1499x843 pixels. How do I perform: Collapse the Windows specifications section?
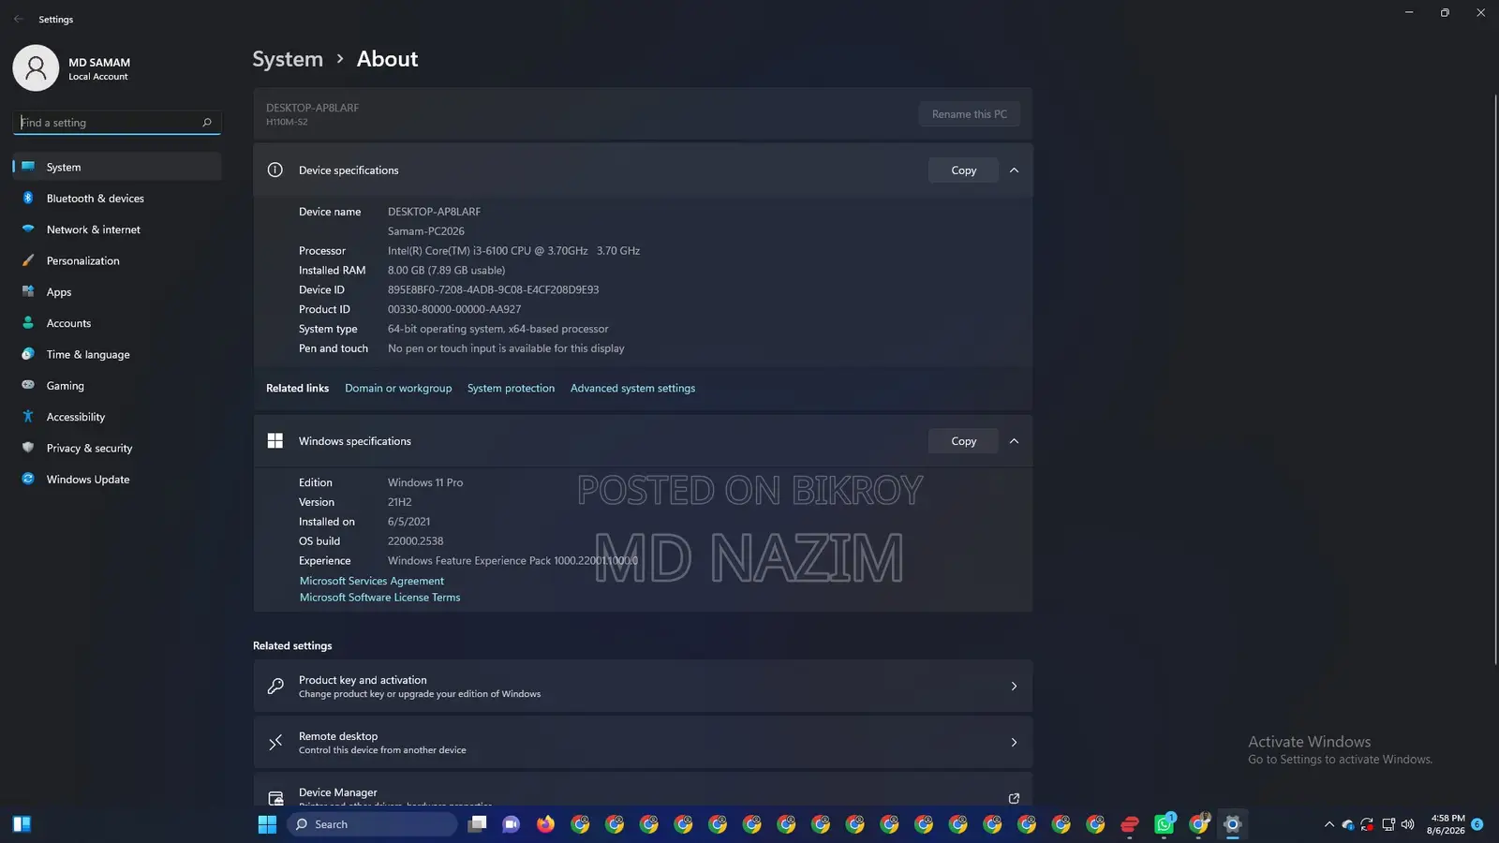(1014, 441)
